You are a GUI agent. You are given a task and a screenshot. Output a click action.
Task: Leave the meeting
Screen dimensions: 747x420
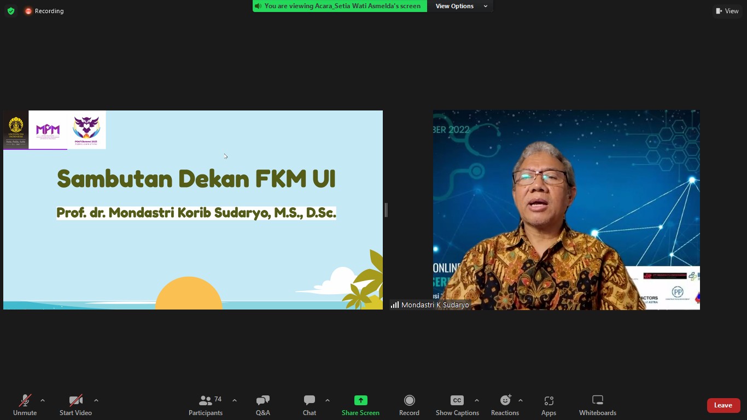(x=723, y=405)
